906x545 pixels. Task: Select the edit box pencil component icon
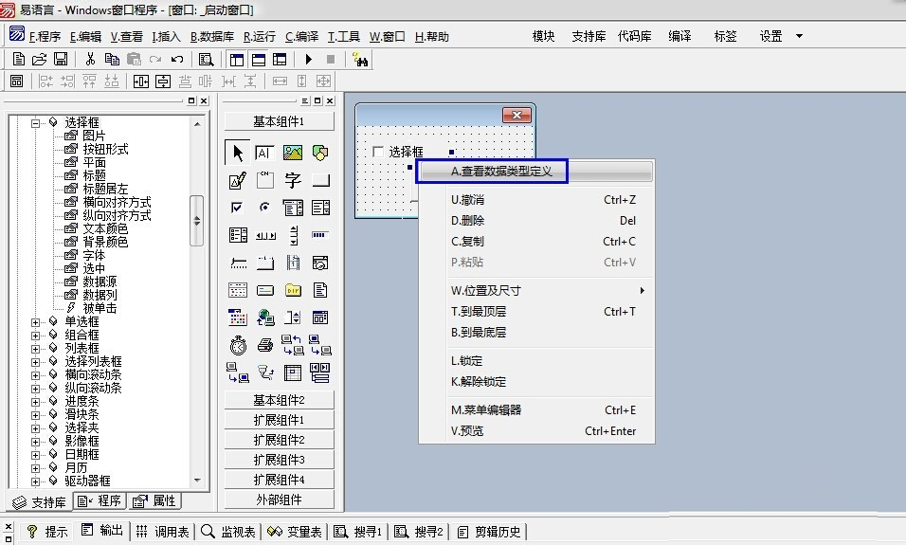(238, 180)
